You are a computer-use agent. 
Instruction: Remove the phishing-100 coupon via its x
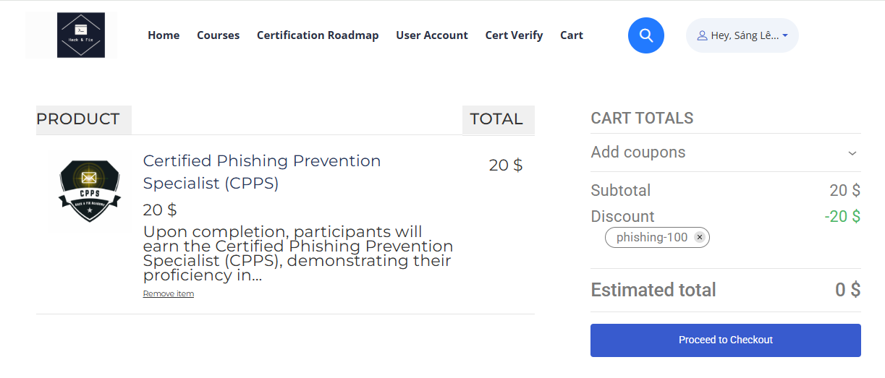(x=699, y=237)
